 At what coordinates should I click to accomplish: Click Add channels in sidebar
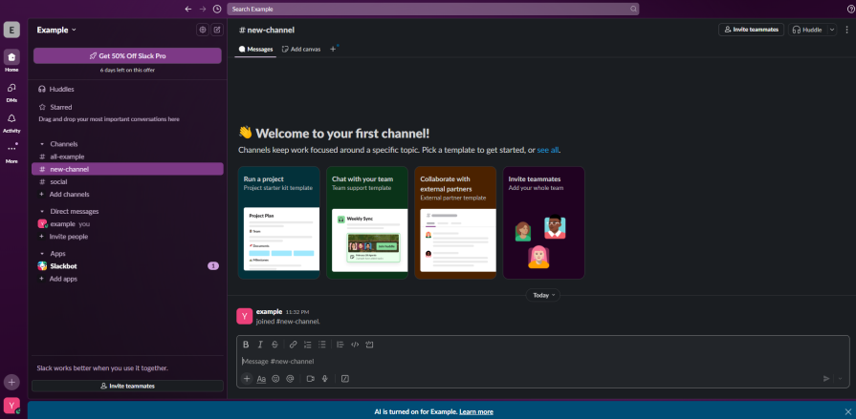(x=128, y=195)
